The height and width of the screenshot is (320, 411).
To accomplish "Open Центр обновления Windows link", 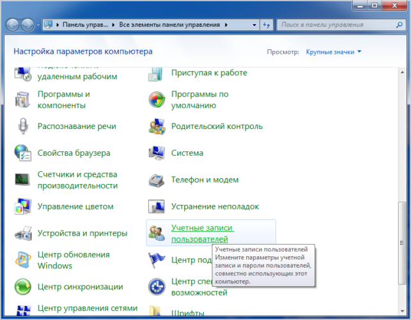I will (x=74, y=260).
